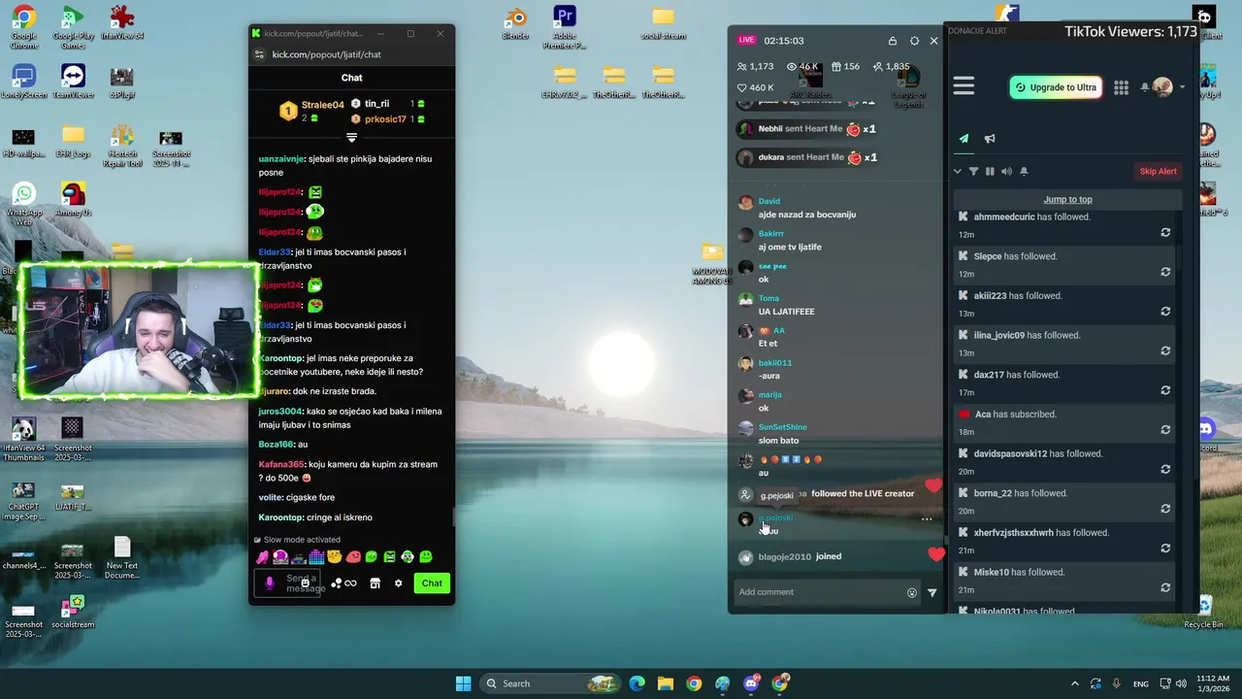Open File Explorer from the taskbar
Image resolution: width=1242 pixels, height=699 pixels.
(x=666, y=683)
